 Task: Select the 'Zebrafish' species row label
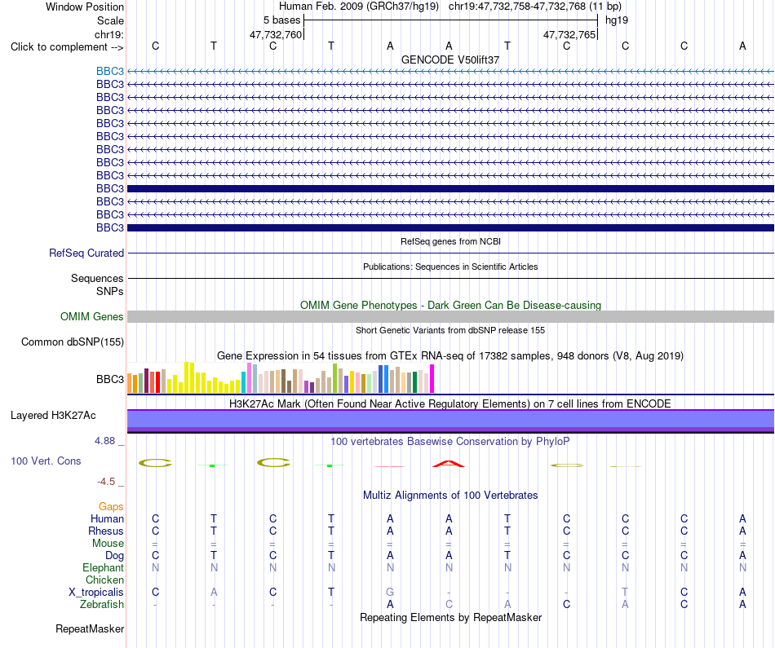(102, 604)
